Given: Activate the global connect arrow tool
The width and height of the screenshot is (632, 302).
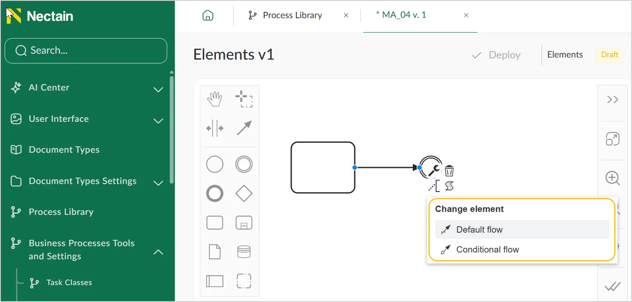Looking at the screenshot, I should pos(244,128).
